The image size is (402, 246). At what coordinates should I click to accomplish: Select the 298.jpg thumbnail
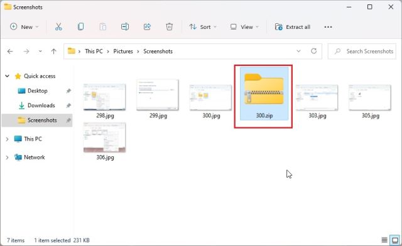click(105, 97)
